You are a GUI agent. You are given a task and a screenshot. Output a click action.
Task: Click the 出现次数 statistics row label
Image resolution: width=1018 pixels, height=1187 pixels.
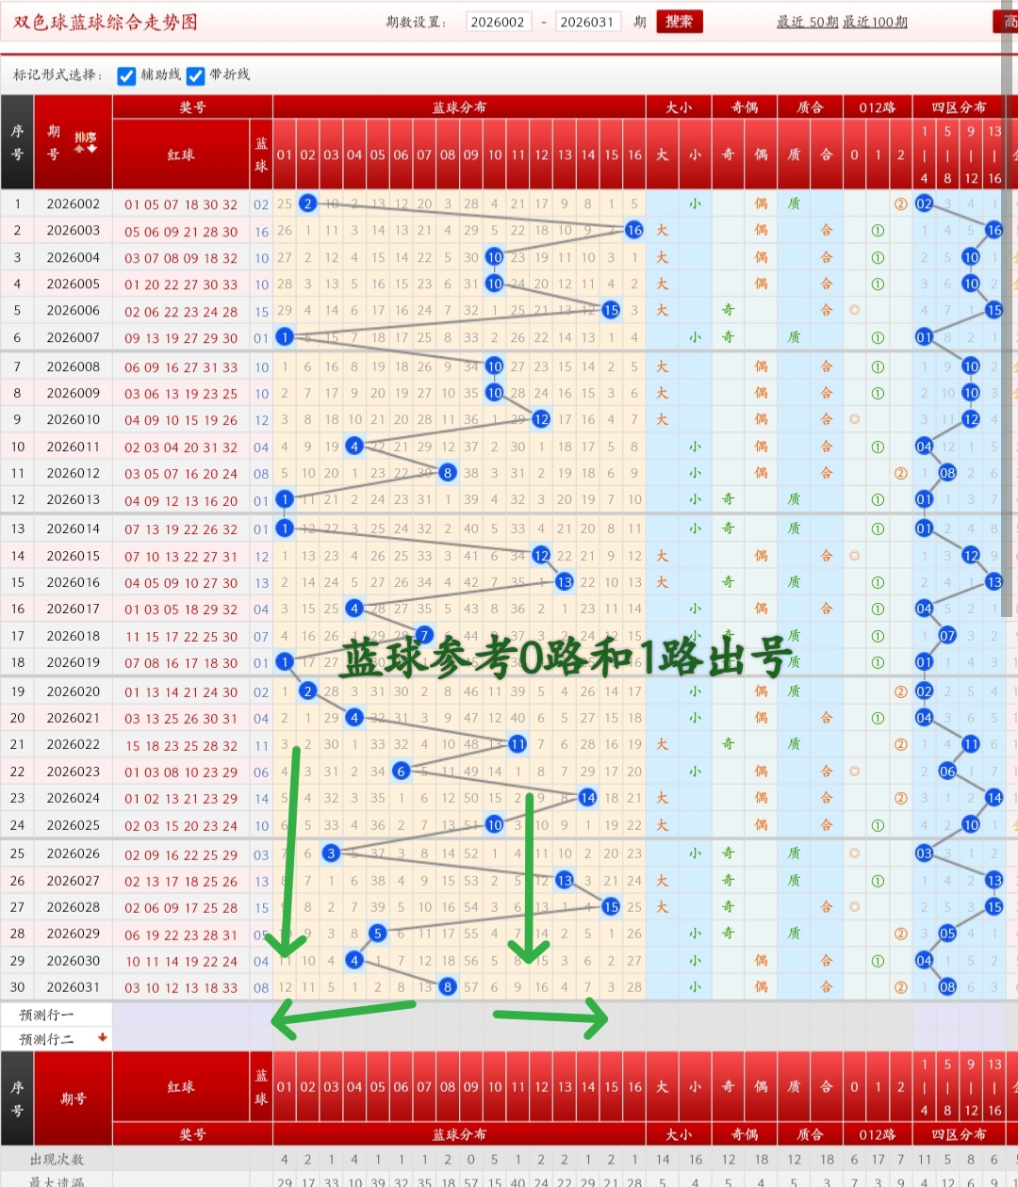coord(57,1159)
